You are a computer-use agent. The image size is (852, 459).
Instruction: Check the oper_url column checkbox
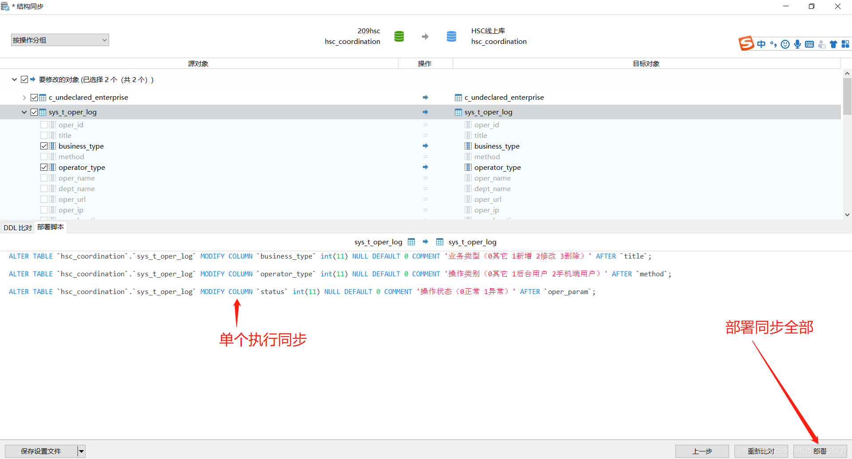coord(44,199)
